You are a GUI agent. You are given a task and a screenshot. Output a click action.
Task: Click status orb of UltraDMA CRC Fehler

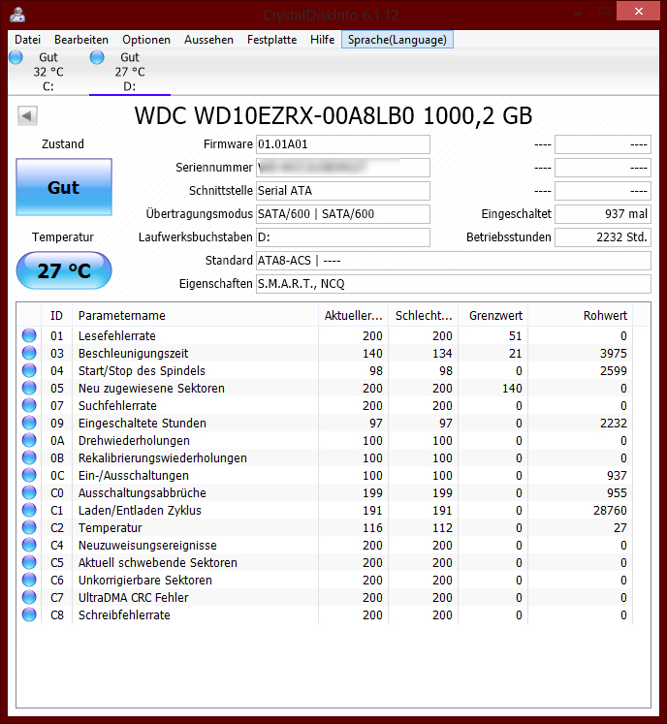click(x=29, y=597)
